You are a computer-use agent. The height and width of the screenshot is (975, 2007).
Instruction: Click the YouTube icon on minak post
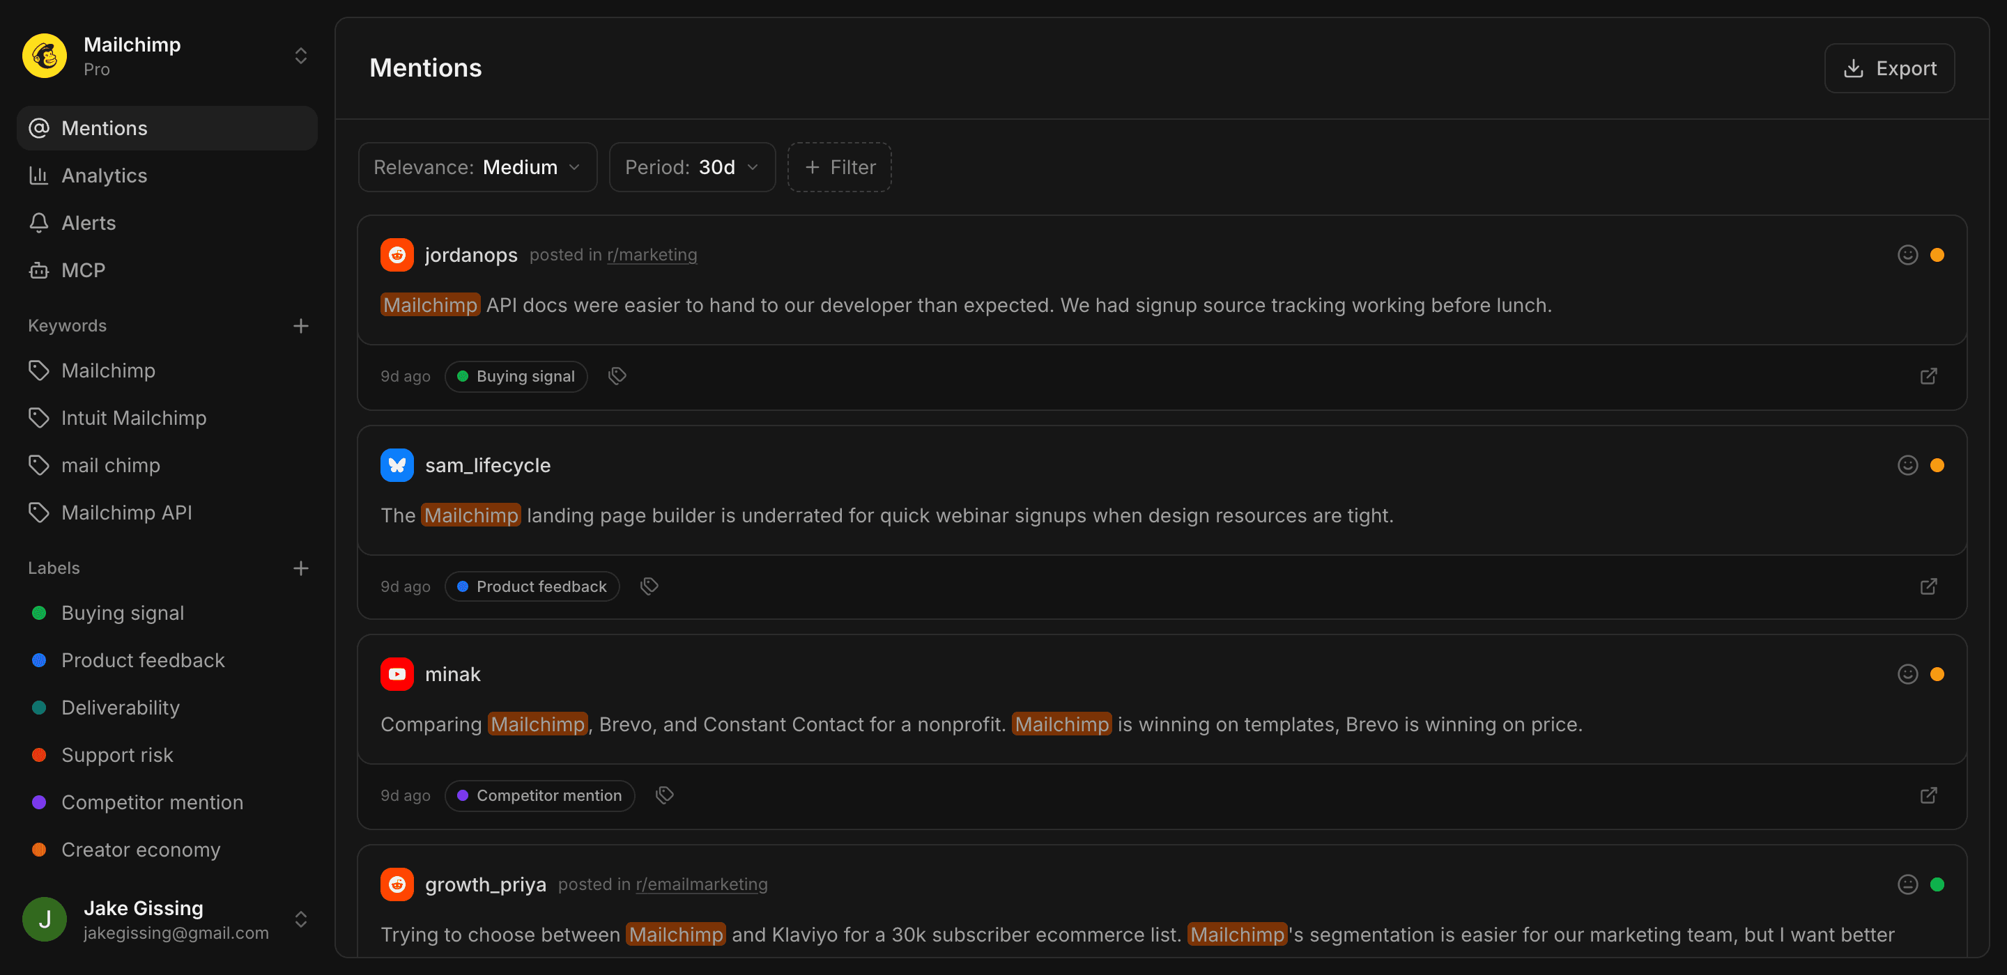coord(397,674)
